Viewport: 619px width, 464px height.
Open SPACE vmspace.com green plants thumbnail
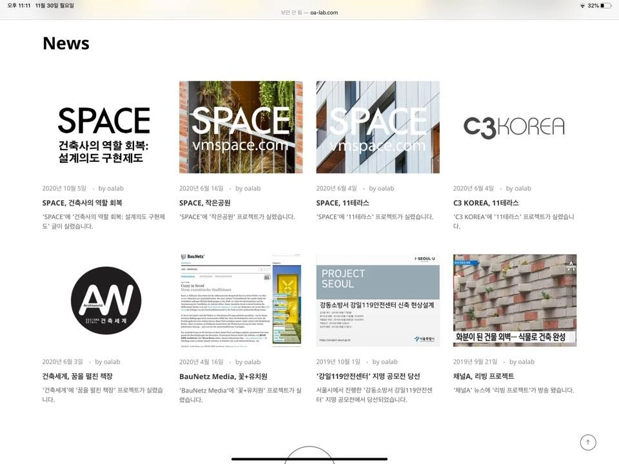[241, 127]
